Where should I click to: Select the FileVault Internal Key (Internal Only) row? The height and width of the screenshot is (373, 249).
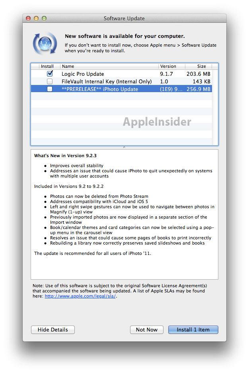pos(121,81)
